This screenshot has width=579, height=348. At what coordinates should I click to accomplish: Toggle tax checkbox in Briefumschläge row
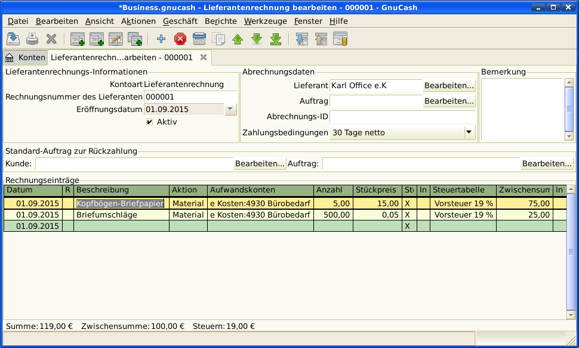(x=408, y=215)
